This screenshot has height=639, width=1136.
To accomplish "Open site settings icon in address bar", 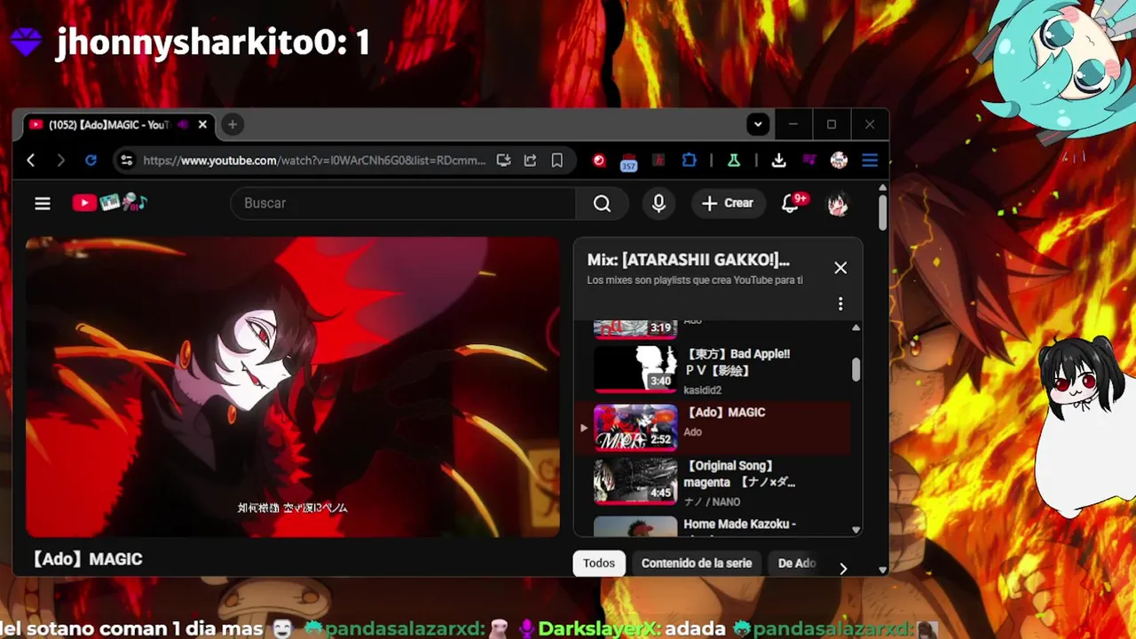I will click(126, 161).
